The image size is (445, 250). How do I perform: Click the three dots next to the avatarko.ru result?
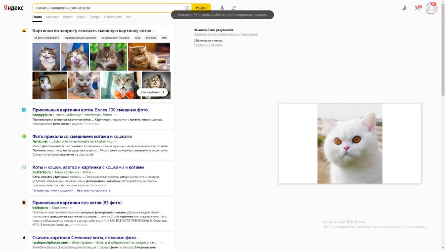tap(94, 172)
